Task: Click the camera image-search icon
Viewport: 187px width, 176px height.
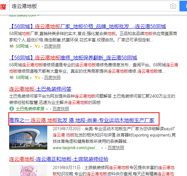Action: pos(173,6)
